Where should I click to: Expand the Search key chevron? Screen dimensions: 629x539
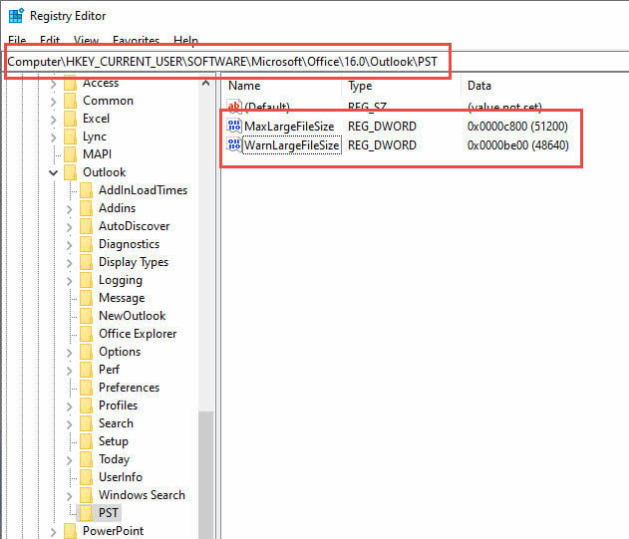[70, 424]
